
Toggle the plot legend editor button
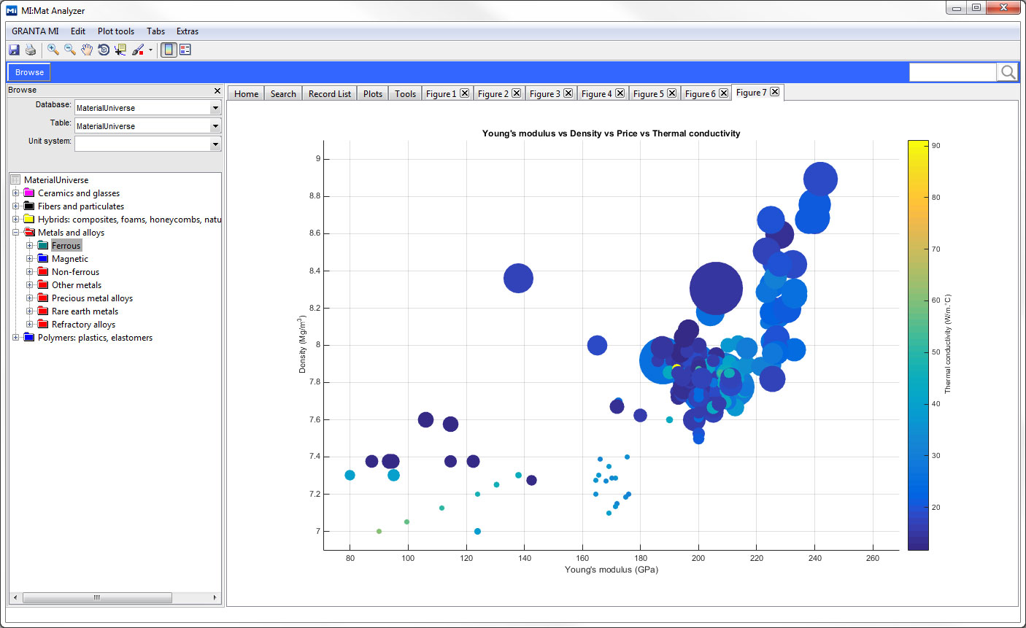click(185, 49)
